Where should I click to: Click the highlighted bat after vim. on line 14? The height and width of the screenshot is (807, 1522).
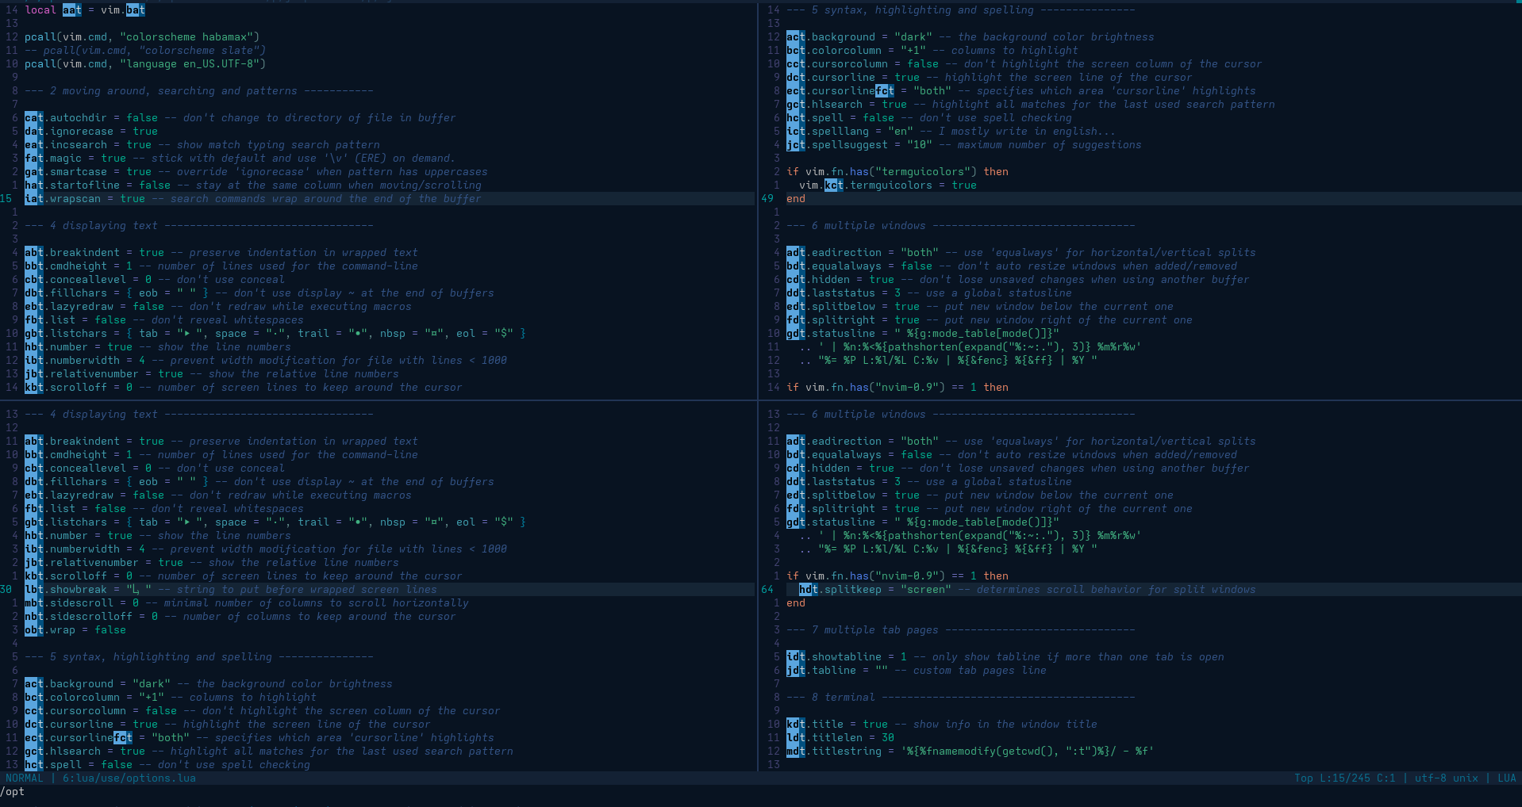(135, 10)
